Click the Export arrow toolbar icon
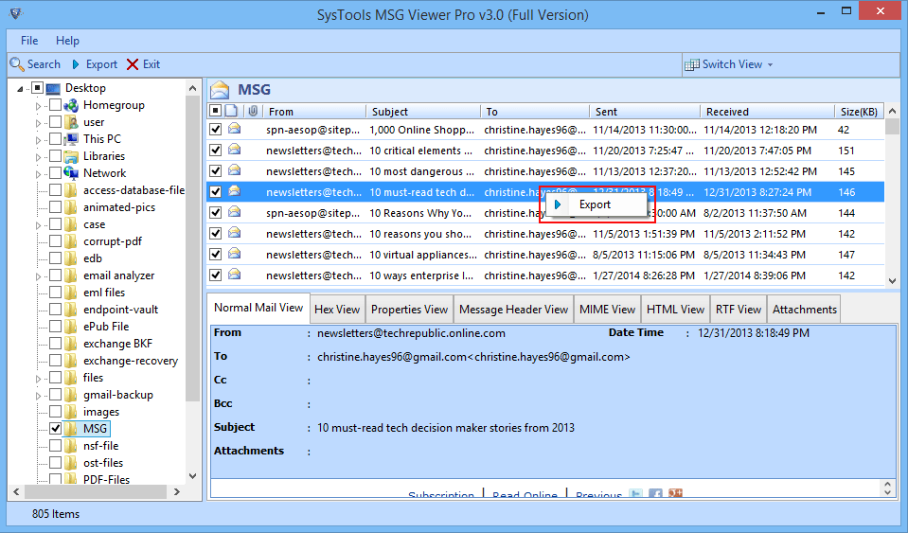This screenshot has width=908, height=533. click(x=76, y=64)
